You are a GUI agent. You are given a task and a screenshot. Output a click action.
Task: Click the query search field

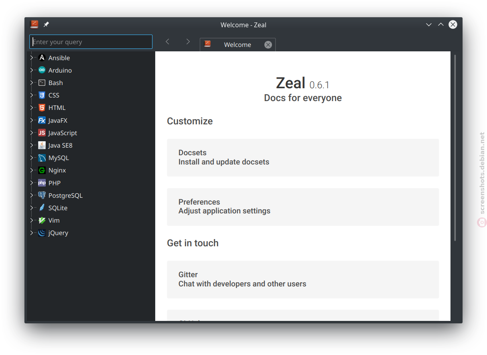(x=91, y=42)
